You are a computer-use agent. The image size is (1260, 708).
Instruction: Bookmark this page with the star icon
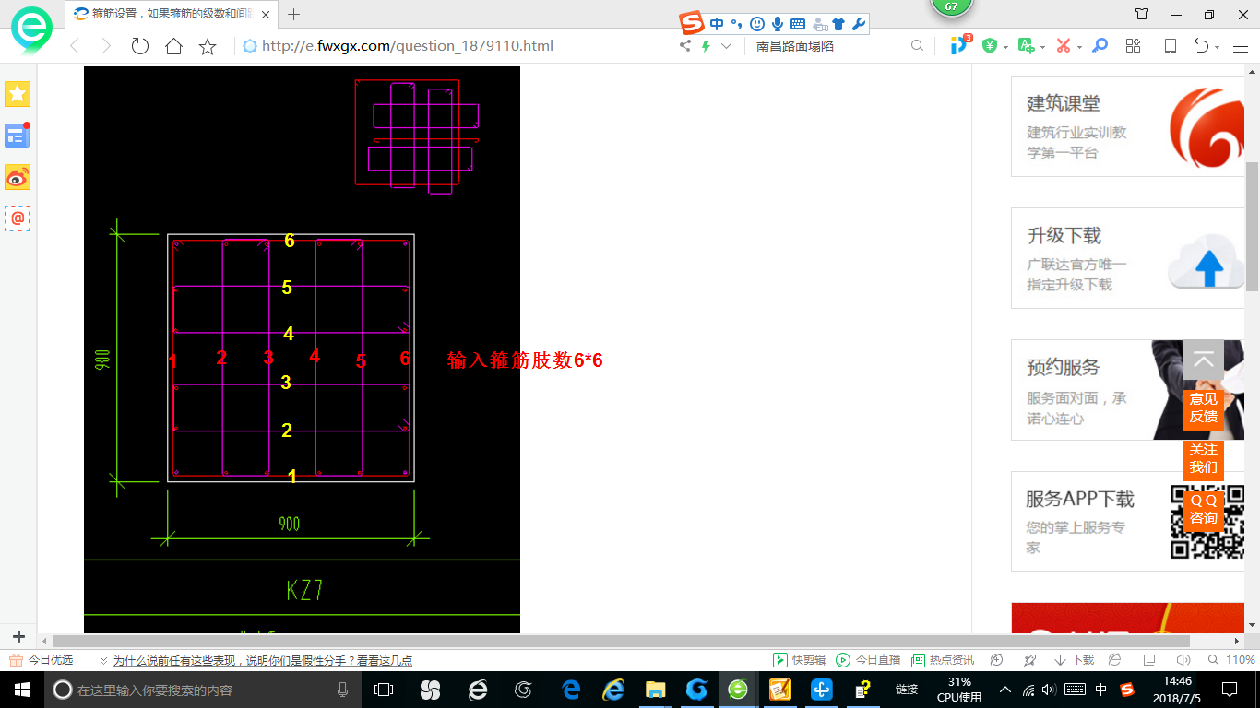pos(208,46)
